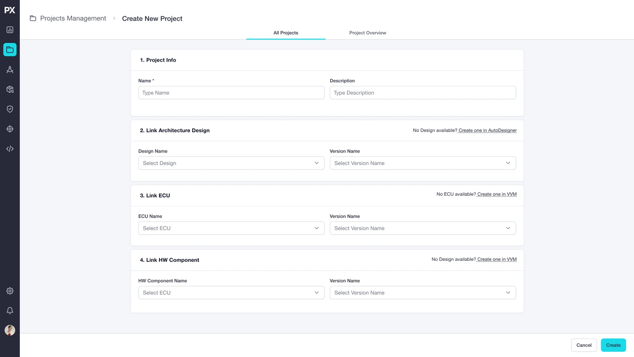The height and width of the screenshot is (357, 634).
Task: Open the dashboard chart icon in sidebar
Action: tap(10, 30)
